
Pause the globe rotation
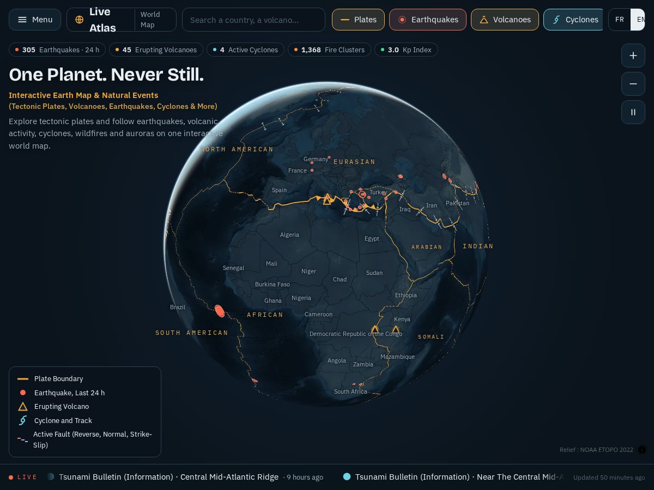633,112
